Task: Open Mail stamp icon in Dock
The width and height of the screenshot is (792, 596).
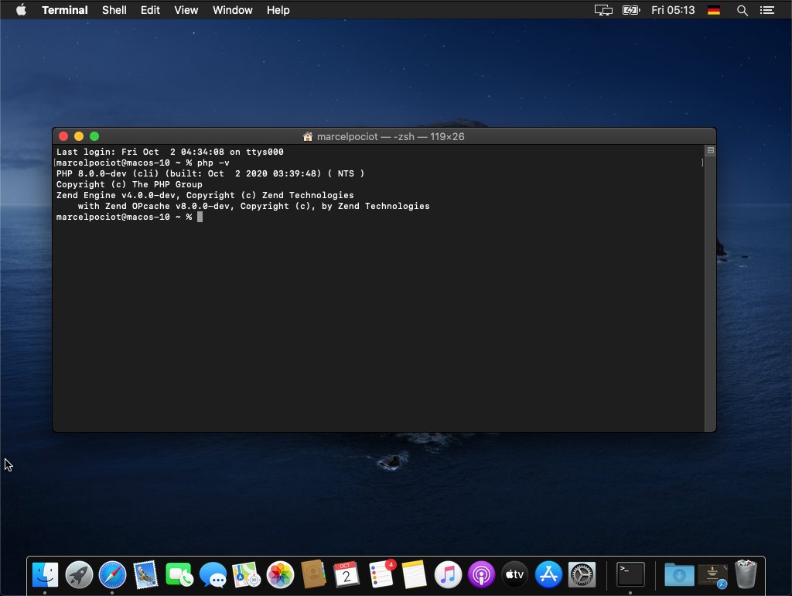Action: [145, 575]
